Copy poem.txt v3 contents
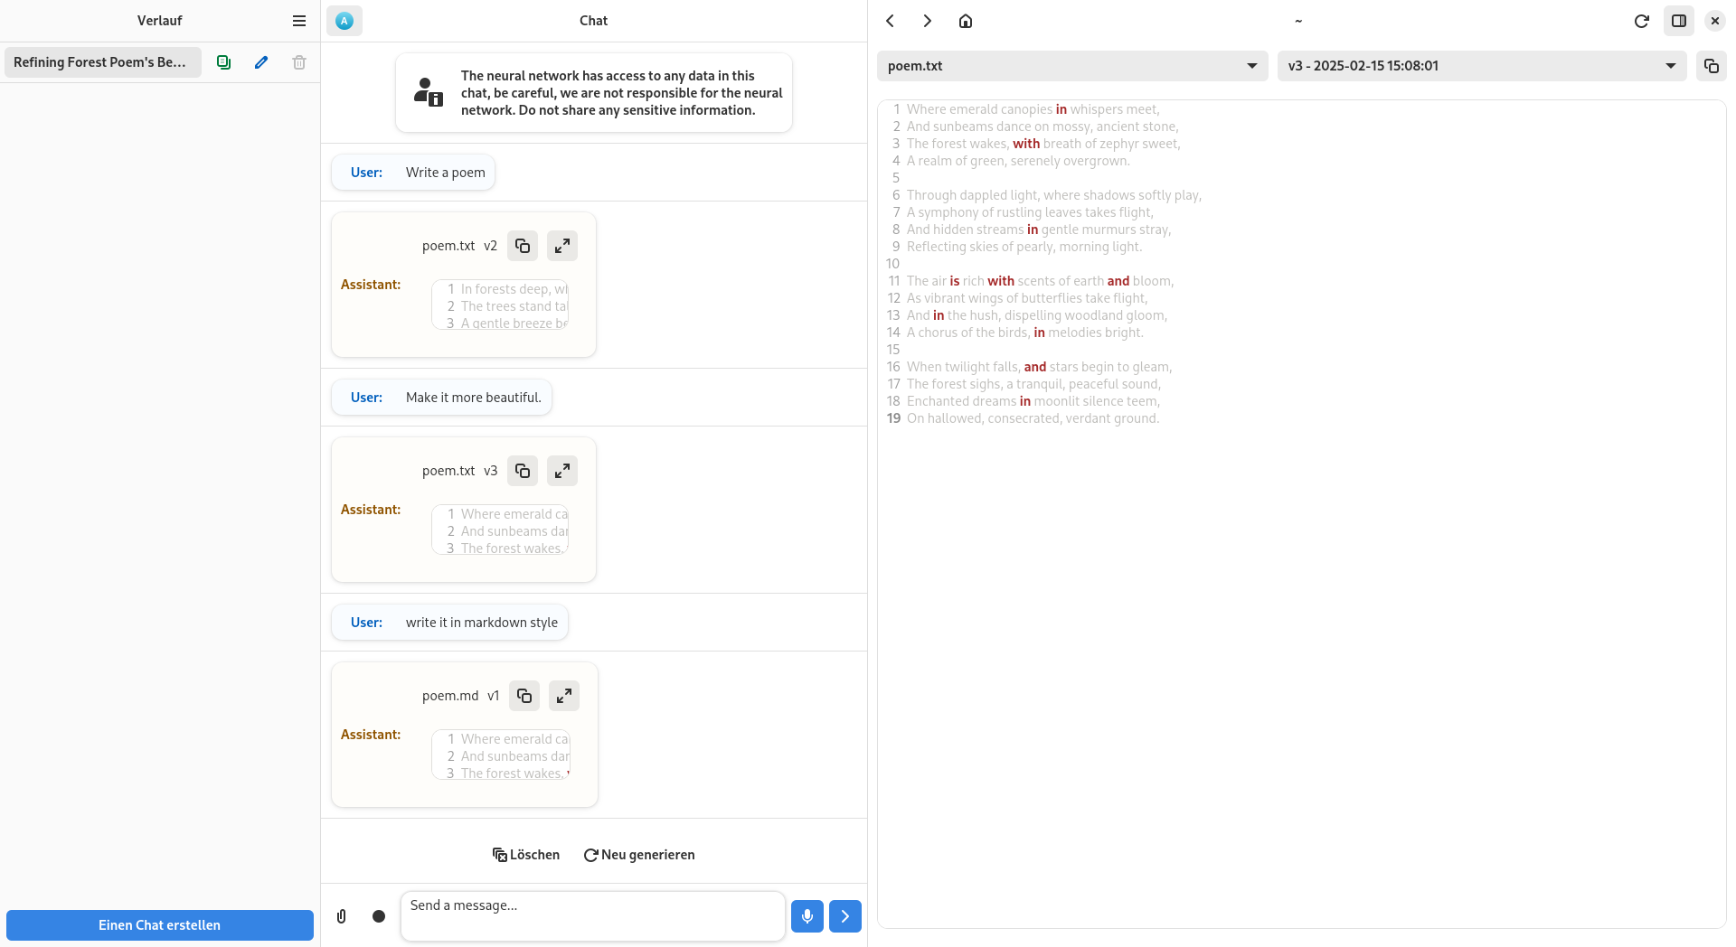This screenshot has width=1736, height=947. pos(523,471)
